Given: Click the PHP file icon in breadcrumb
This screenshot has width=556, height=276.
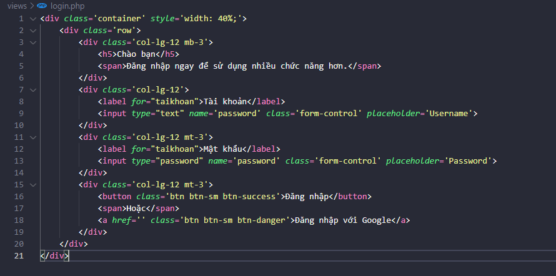Looking at the screenshot, I should click(x=42, y=6).
